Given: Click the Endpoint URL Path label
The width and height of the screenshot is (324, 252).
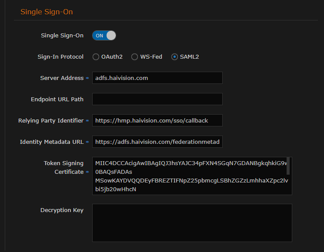Looking at the screenshot, I should [x=57, y=99].
